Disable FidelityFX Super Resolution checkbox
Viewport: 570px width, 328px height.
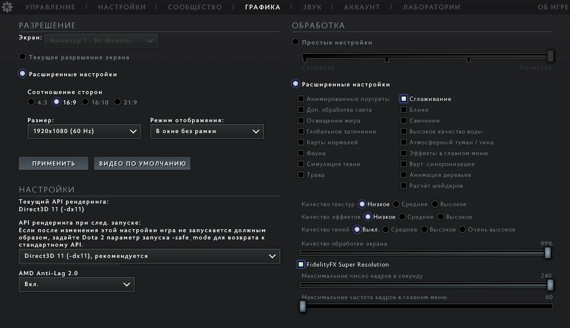(301, 264)
